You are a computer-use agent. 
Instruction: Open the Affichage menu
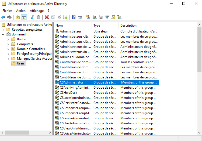pyautogui.click(x=37, y=11)
